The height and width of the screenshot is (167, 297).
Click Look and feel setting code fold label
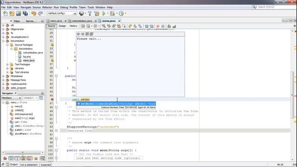[108, 158]
